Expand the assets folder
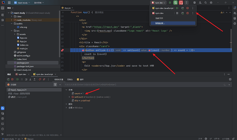Image resolution: width=237 pixels, height=140 pixels. point(15,34)
